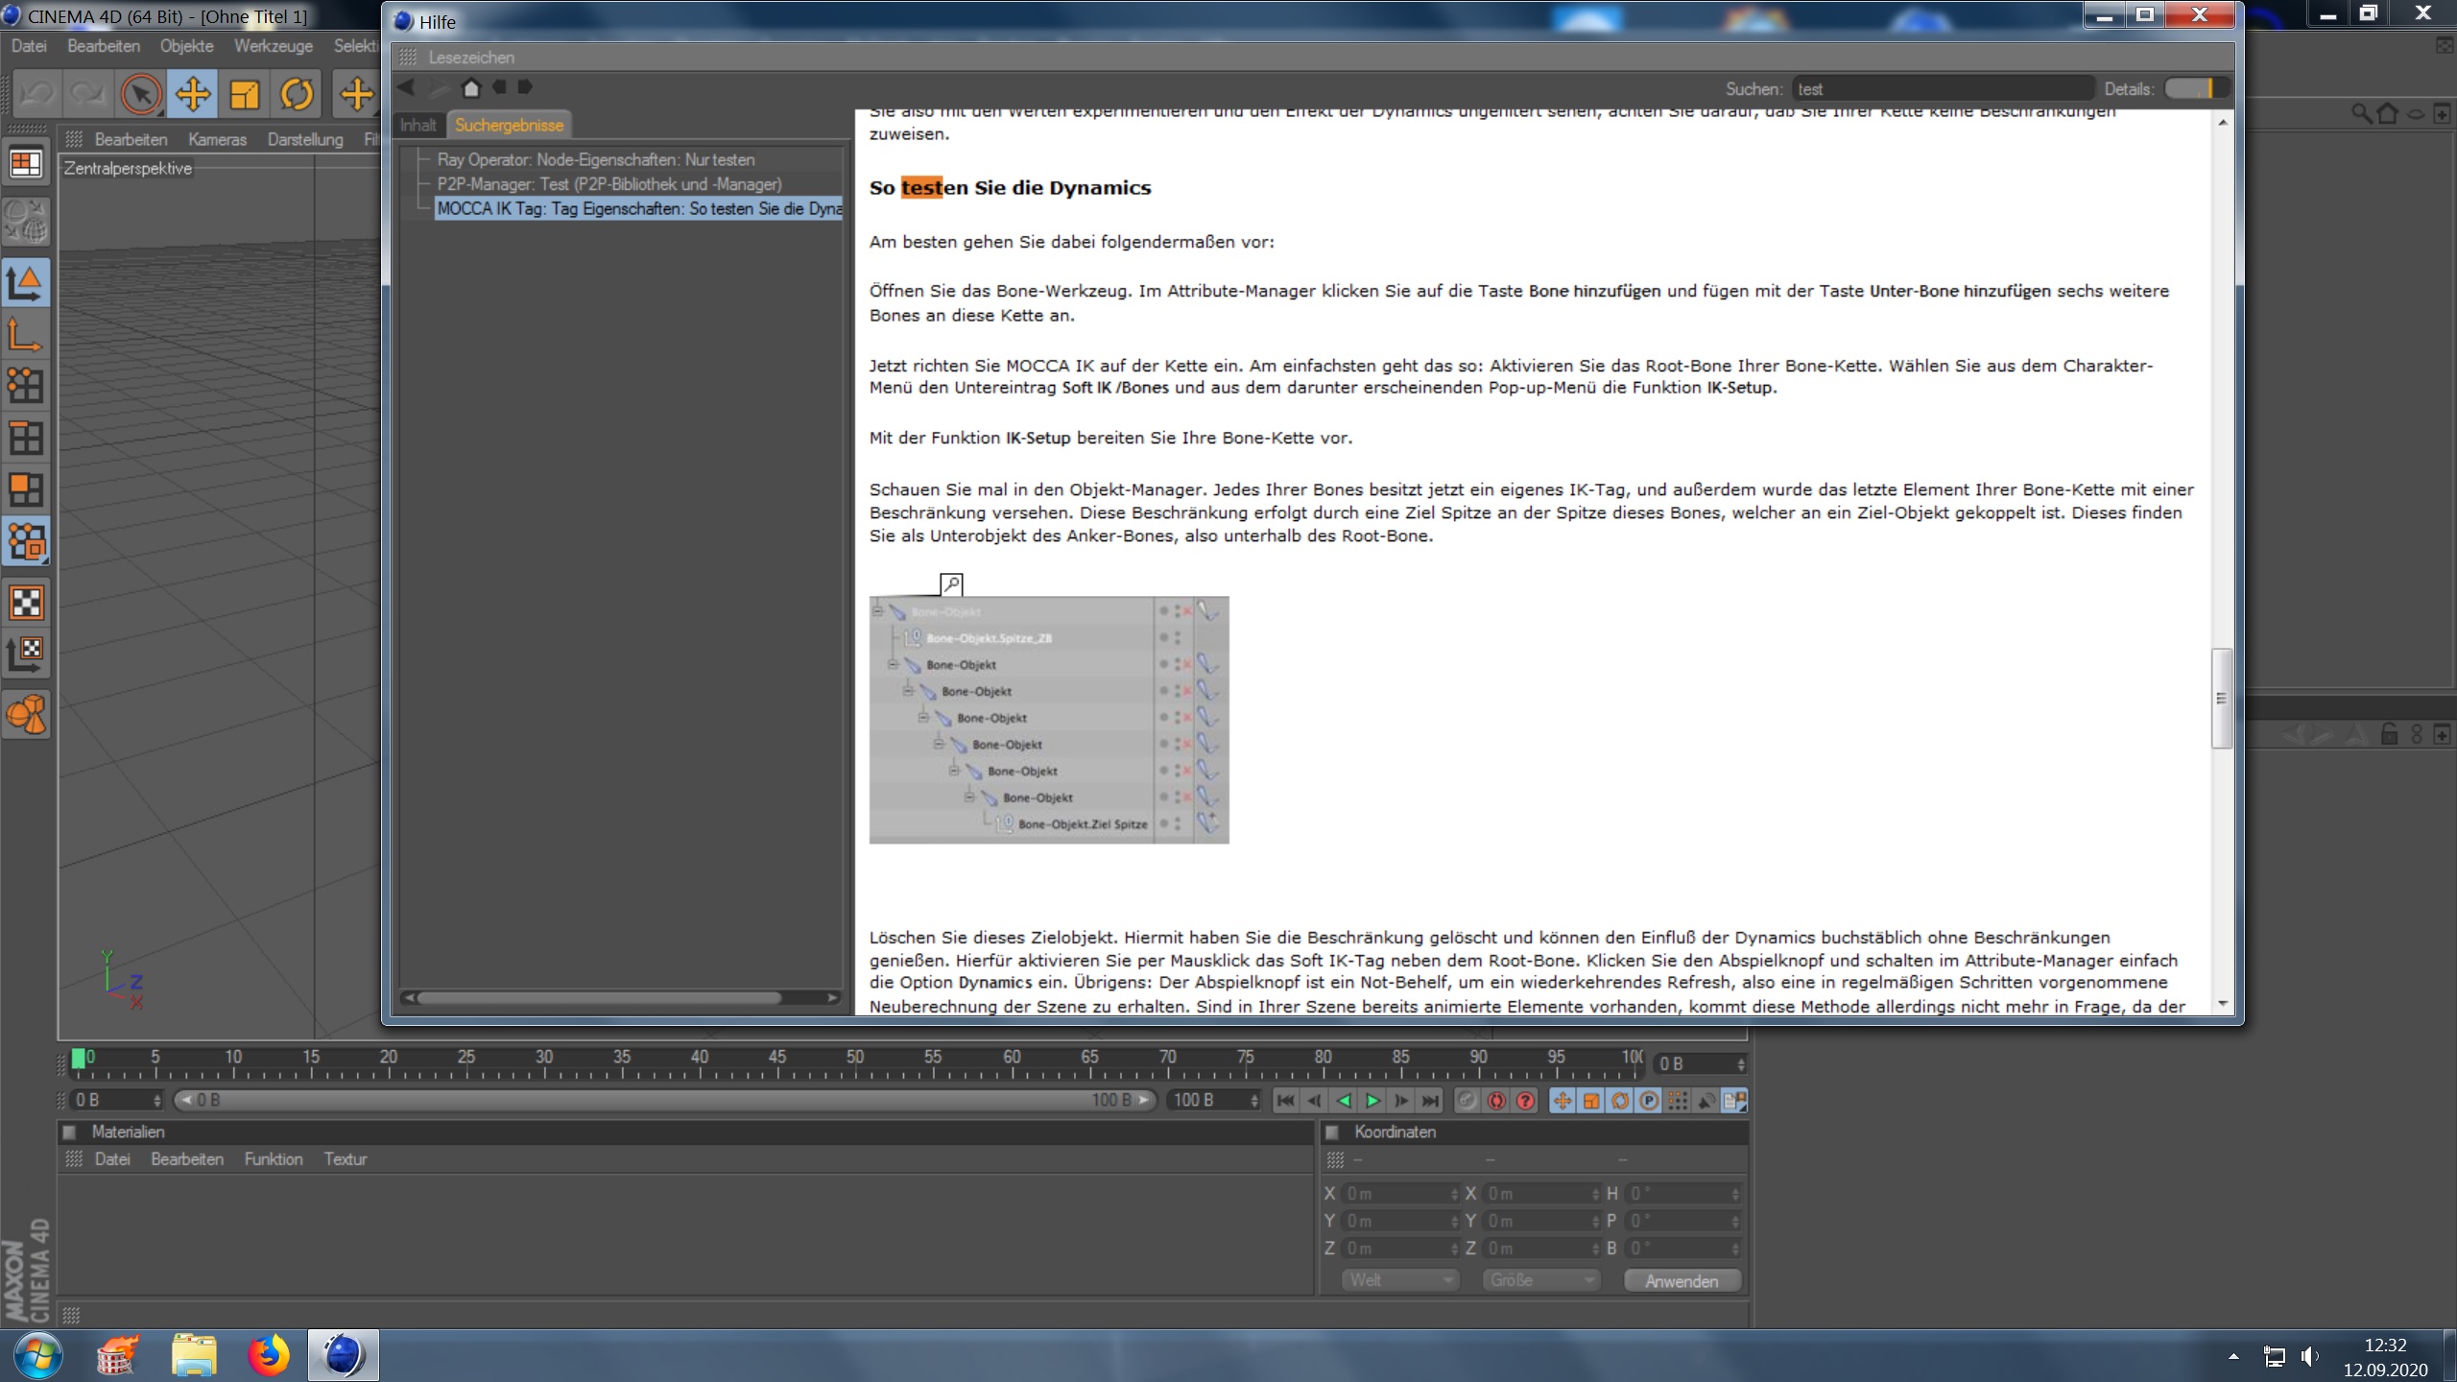This screenshot has width=2457, height=1382.
Task: Click the home icon in Hilfe toolbar
Action: click(x=470, y=88)
